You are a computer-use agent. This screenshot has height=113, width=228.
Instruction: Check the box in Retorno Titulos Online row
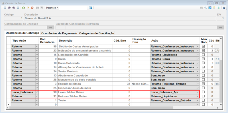pos(203,96)
